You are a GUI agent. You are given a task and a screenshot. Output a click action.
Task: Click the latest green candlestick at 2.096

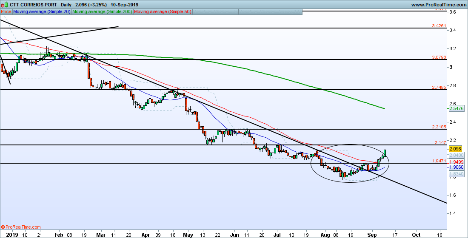tap(385, 153)
